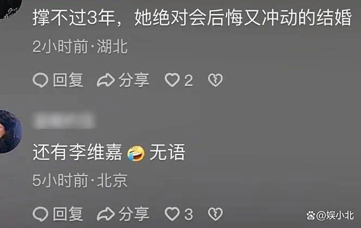The image size is (361, 228).
Task: Open avatar of the 北京 commenter
Action: [10, 131]
